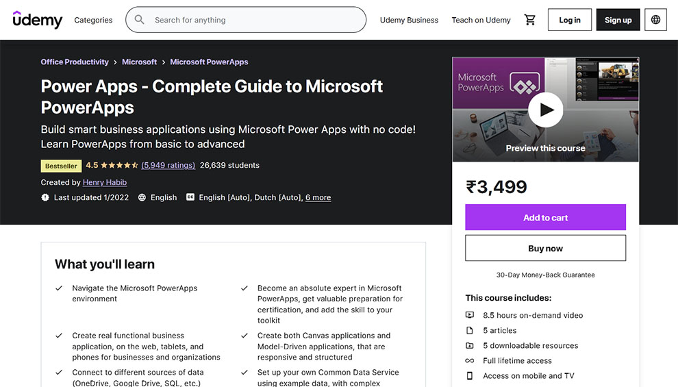The image size is (678, 387).
Task: Click the ₹3,499 price
Action: click(x=497, y=187)
